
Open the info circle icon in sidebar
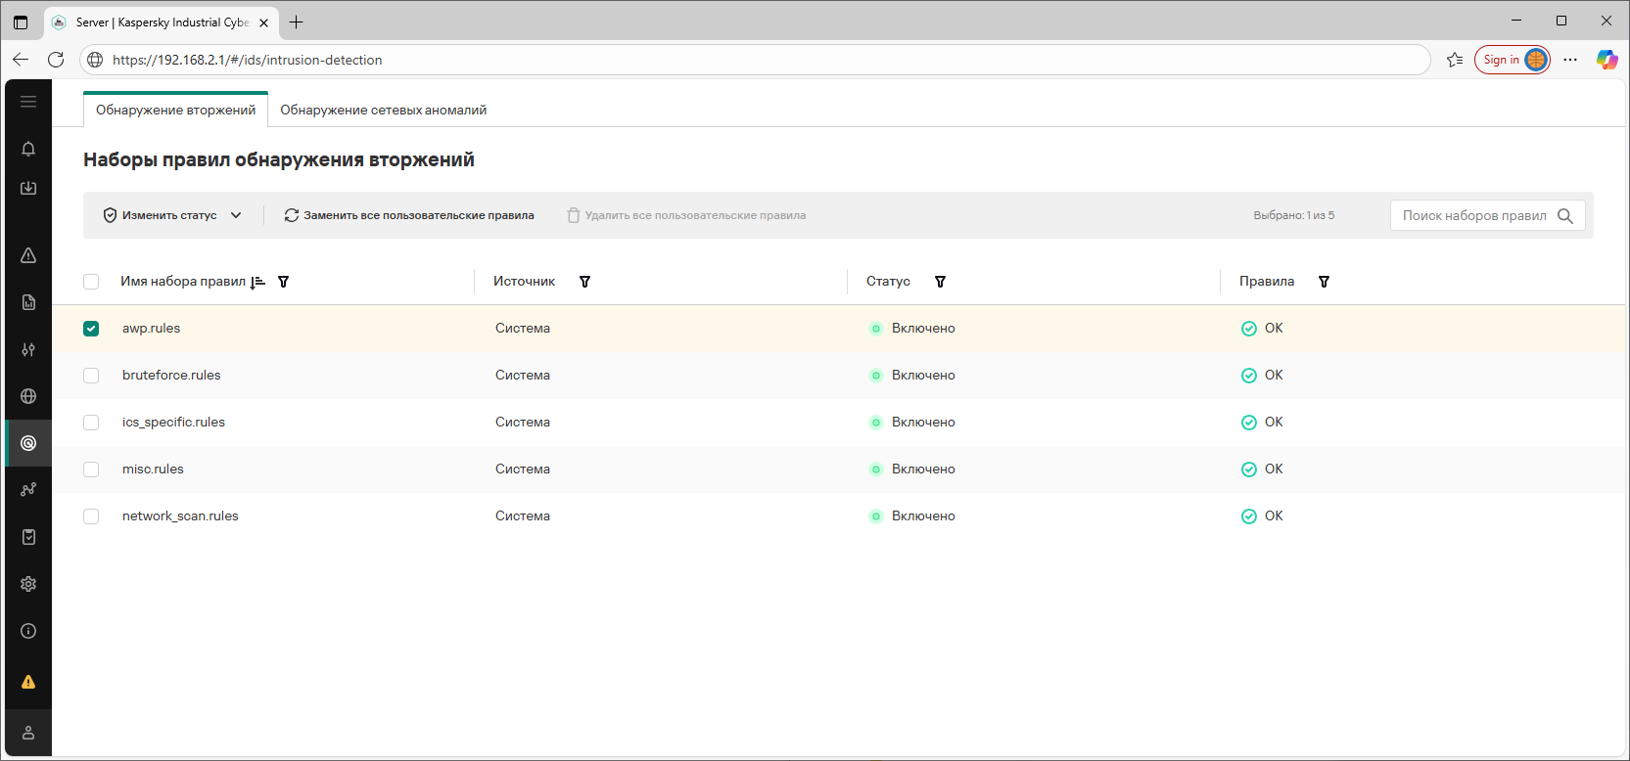point(28,631)
